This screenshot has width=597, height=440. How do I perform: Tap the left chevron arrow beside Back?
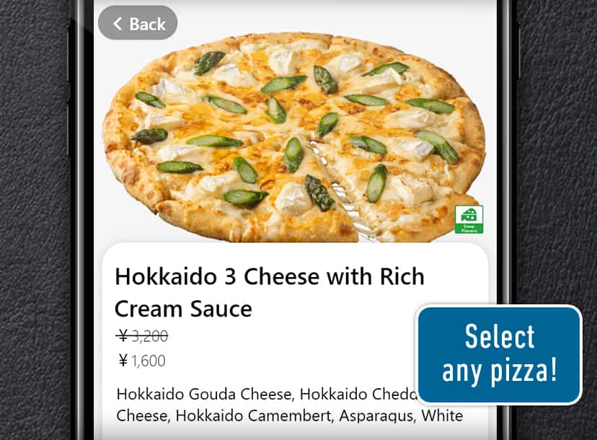118,24
